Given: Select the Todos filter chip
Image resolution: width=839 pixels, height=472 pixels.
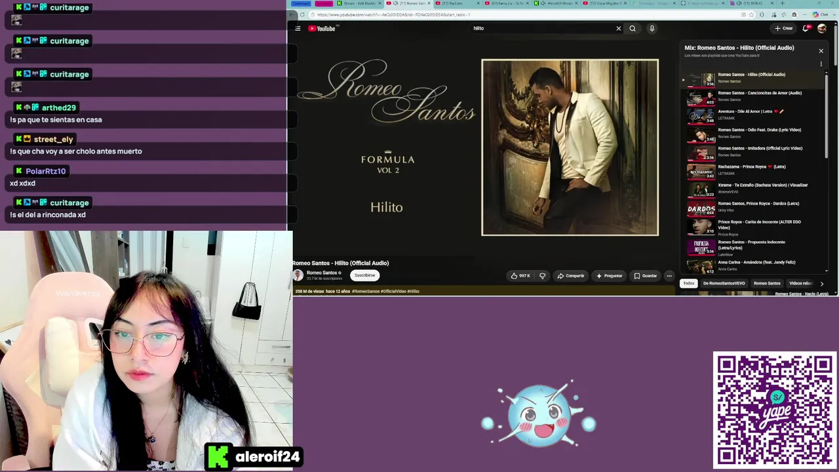Looking at the screenshot, I should 688,283.
